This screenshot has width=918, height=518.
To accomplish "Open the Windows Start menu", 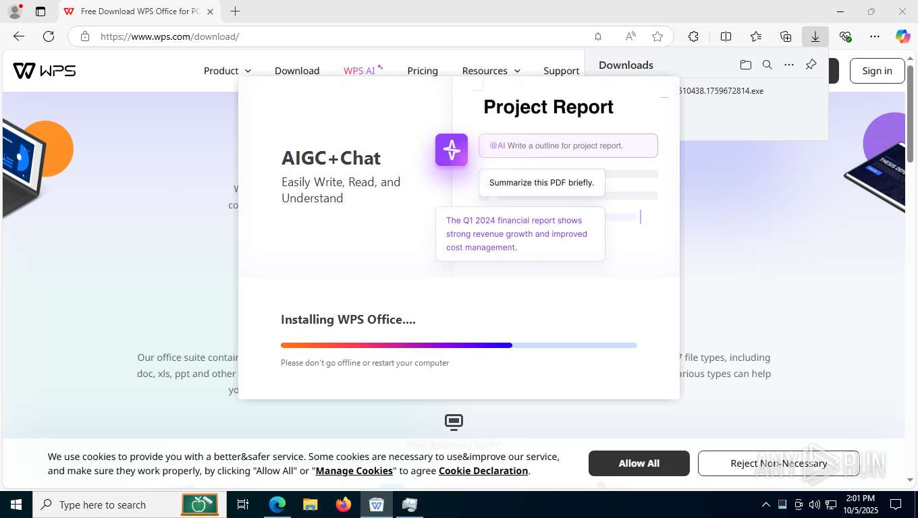I will (16, 505).
